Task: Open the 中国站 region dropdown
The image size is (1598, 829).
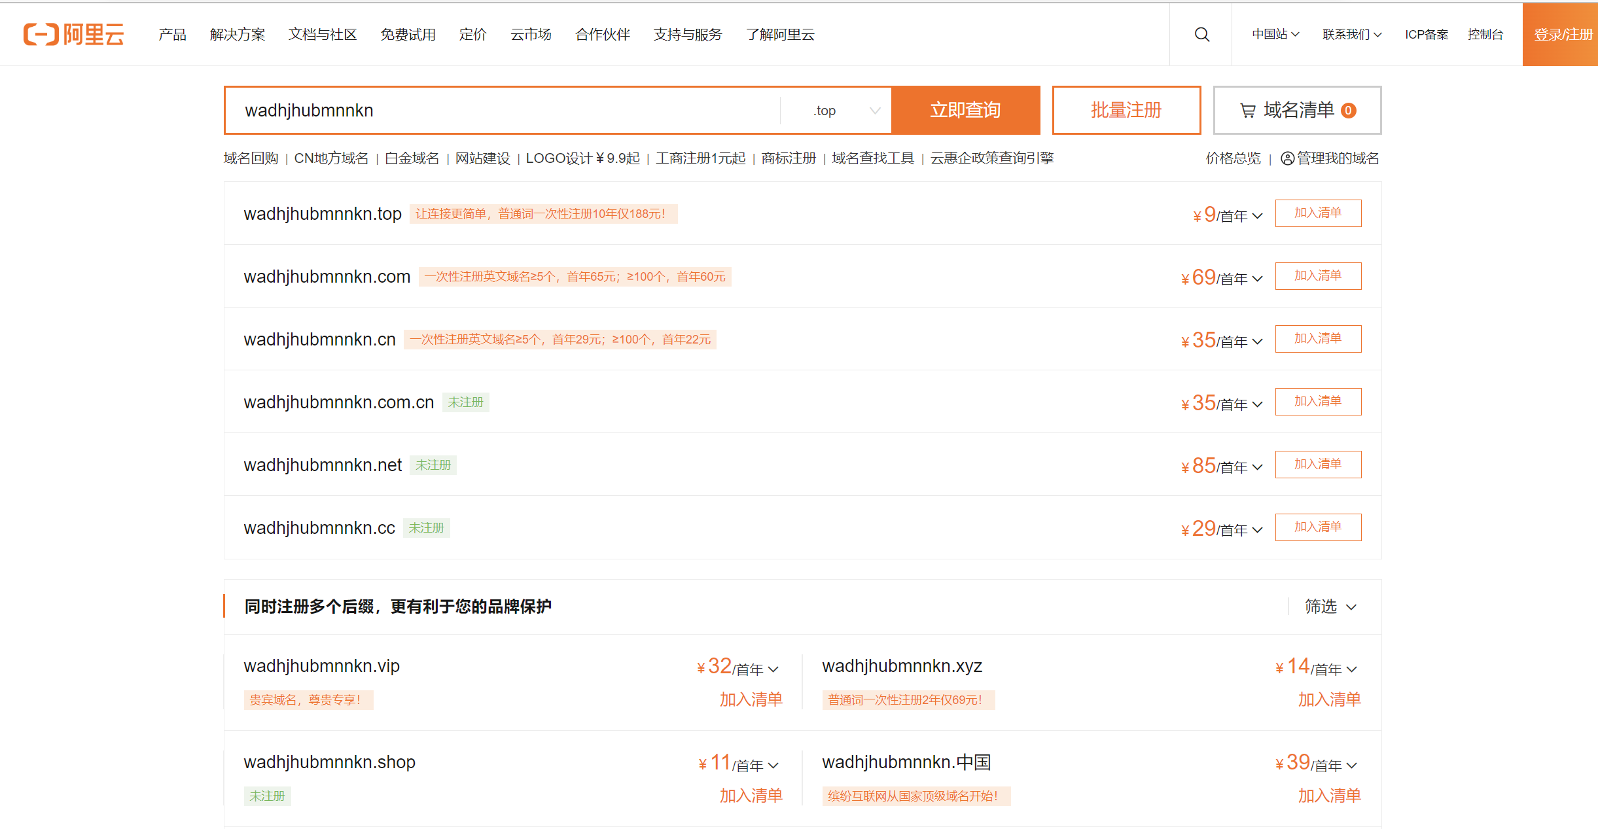Action: pos(1275,34)
